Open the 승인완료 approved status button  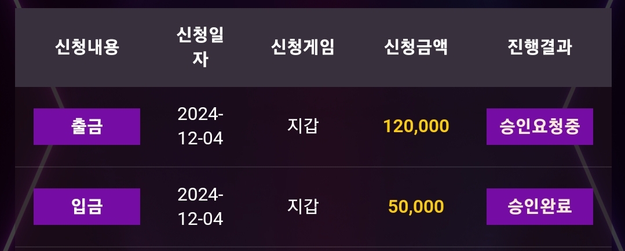[x=539, y=206]
